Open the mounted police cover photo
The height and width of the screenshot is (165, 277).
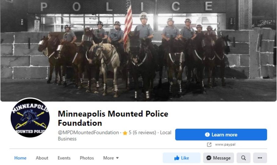click(138, 51)
